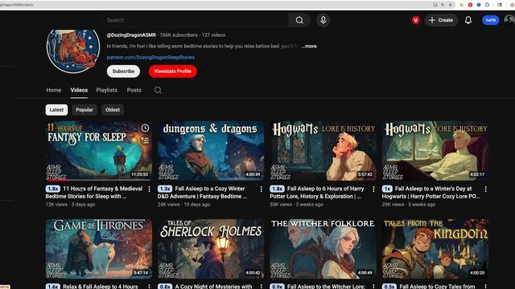The height and width of the screenshot is (289, 515).
Task: Click the 1.8x badge on Harry Potter Lore video
Action: (277, 189)
